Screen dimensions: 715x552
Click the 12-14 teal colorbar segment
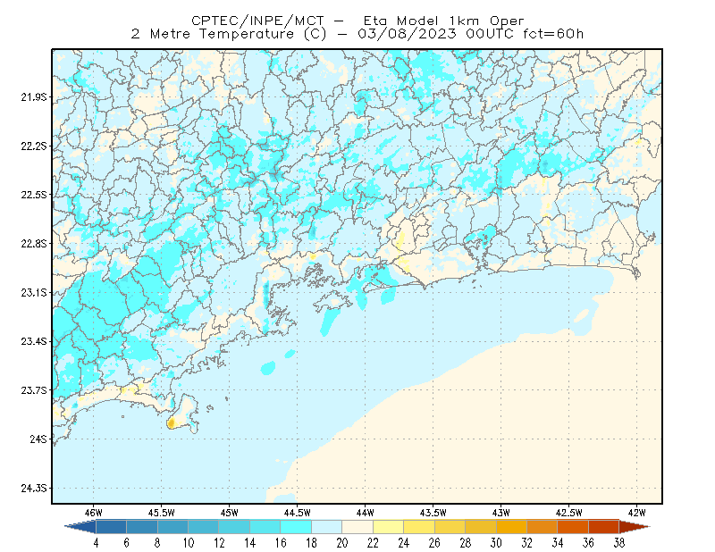point(234,527)
